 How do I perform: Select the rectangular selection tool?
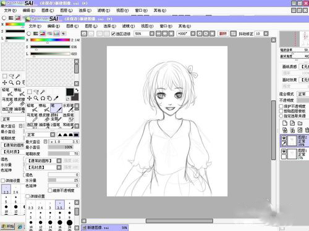tap(30, 92)
